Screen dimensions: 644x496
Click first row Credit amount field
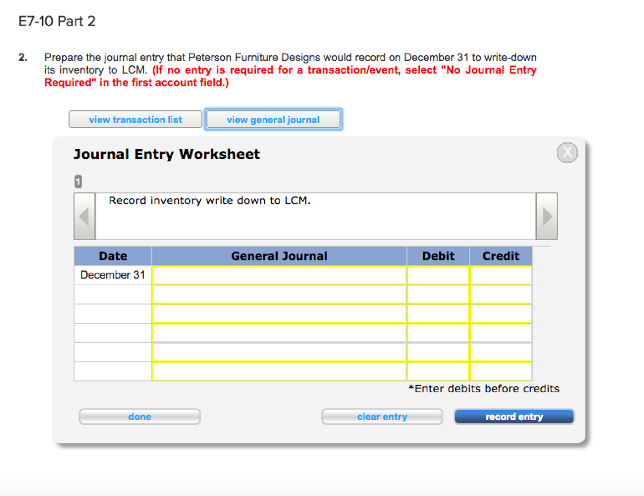[500, 275]
